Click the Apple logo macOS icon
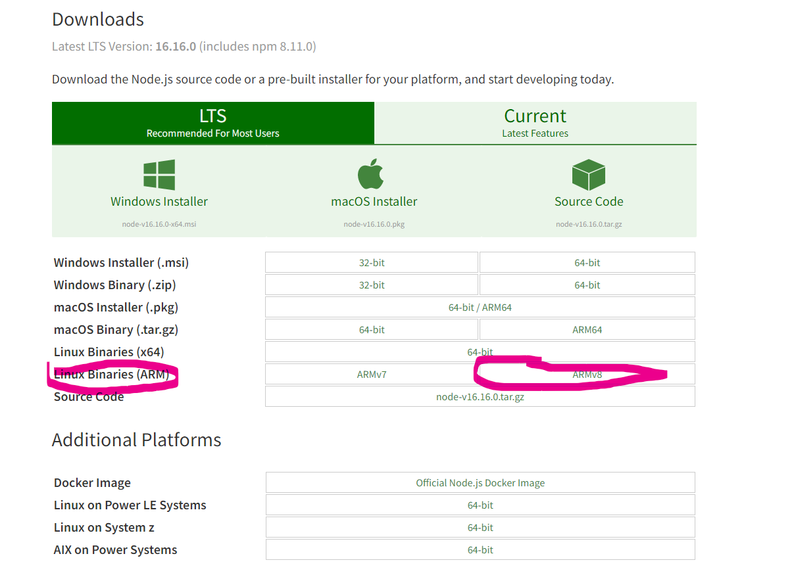 [370, 173]
